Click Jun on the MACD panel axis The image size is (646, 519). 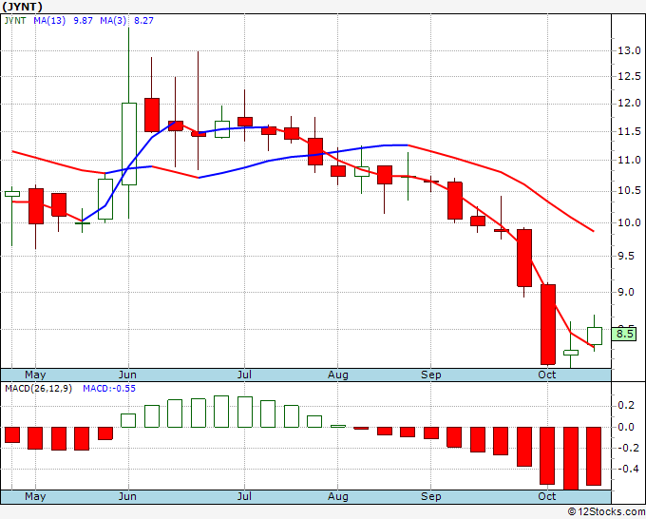pos(127,496)
